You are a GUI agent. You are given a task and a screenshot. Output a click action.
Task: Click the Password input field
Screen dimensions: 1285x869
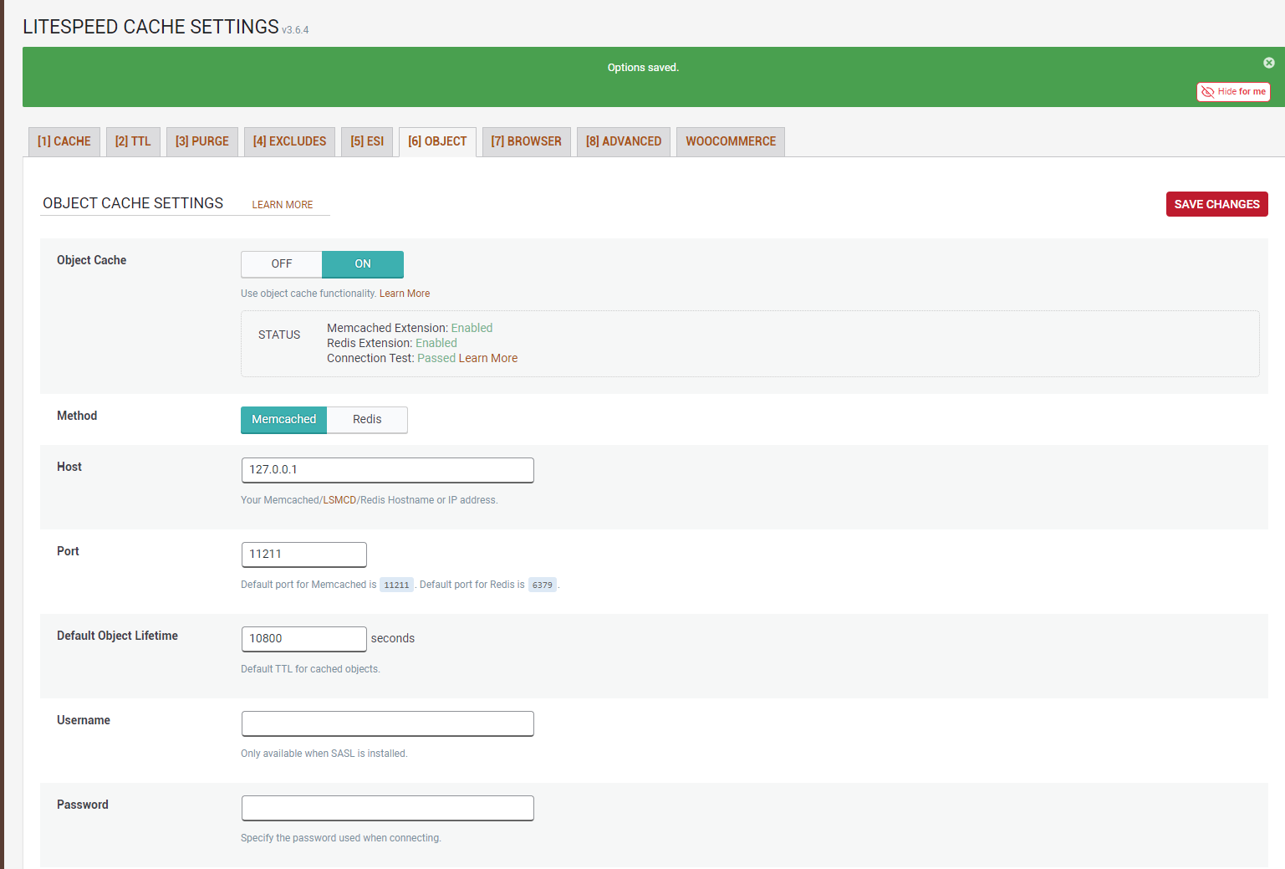click(388, 808)
